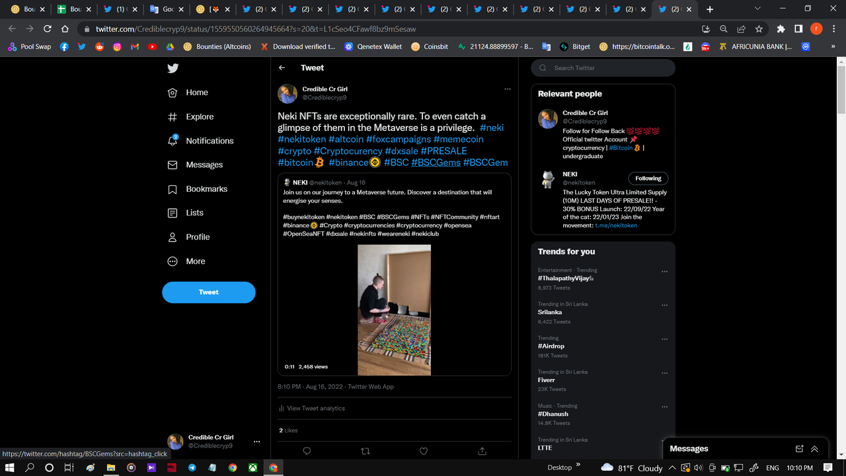Retweet the Neki NFTs tweet
Screen dimensions: 846x476
[x=365, y=451]
